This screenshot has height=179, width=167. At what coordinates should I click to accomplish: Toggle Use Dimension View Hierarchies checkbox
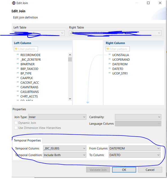16,128
